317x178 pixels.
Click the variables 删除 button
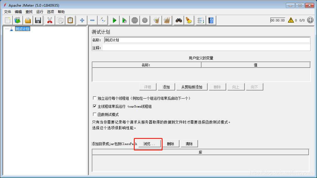pos(217,87)
